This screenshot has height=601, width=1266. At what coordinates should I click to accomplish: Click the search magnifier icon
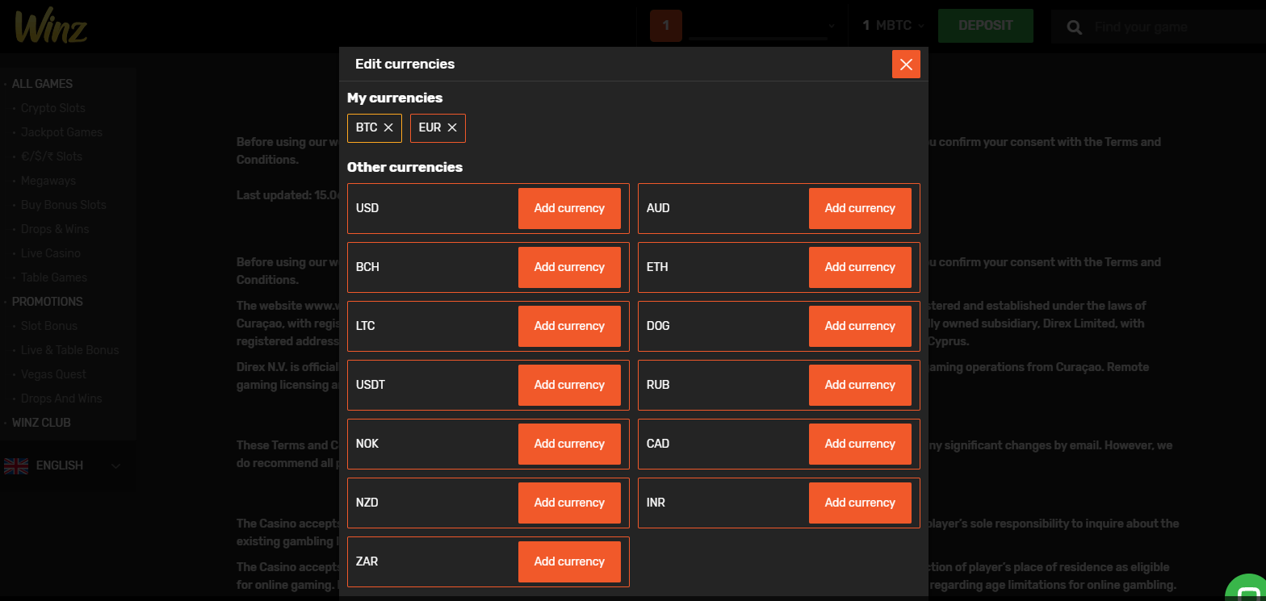pos(1074,27)
